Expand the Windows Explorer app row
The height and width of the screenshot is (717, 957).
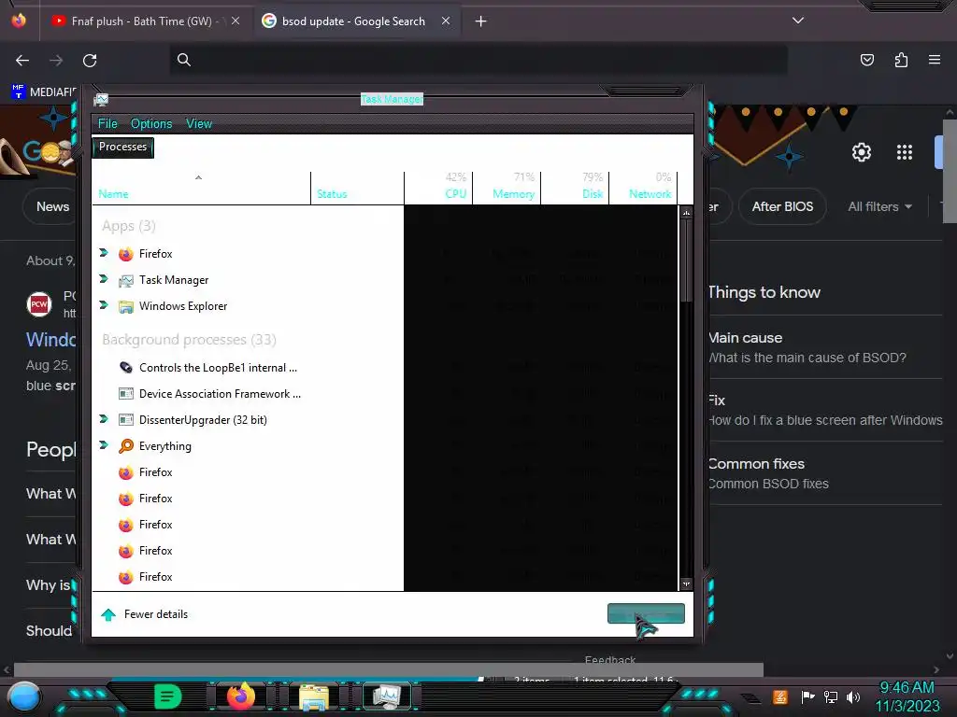(104, 305)
